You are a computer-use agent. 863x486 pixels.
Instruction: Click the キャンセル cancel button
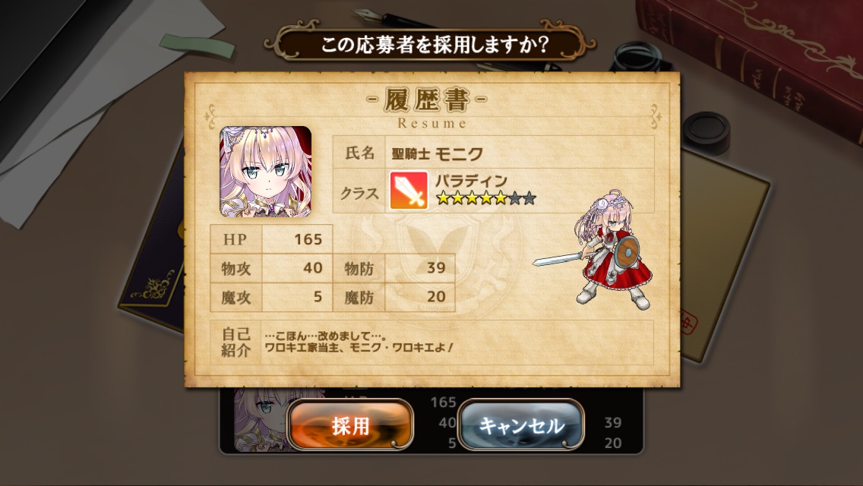tap(520, 425)
